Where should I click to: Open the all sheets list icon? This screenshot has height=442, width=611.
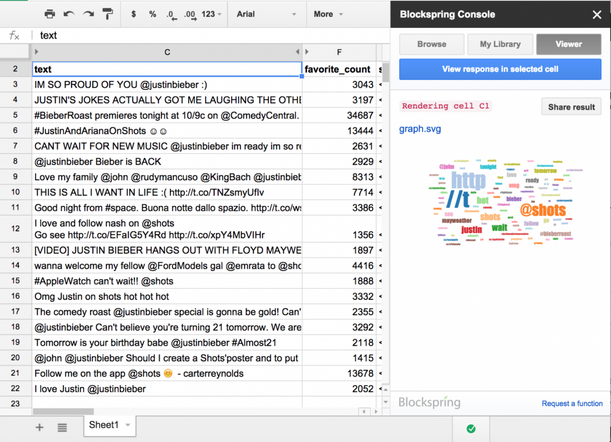pos(62,427)
